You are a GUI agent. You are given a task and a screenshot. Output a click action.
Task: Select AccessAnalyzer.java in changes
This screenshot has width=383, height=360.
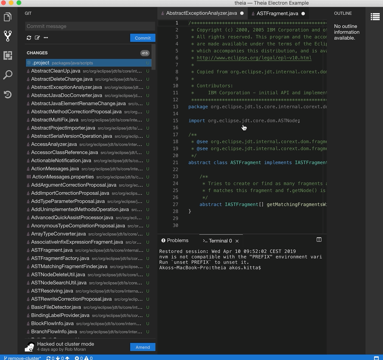click(89, 144)
